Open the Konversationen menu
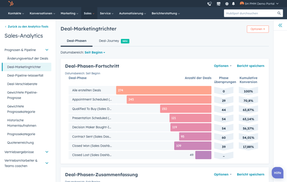Viewport: 287px width, 182px height. pos(42,13)
